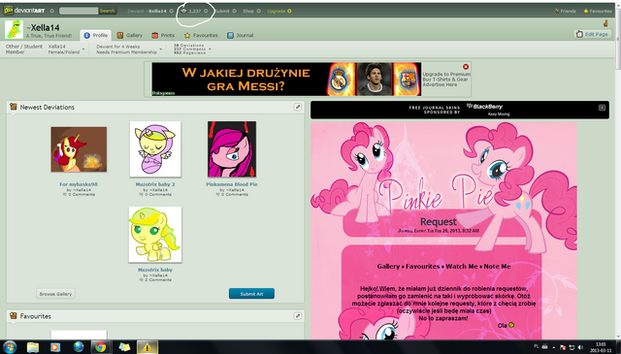Open Friends in top bar
Viewport: 621px width, 354px height.
(566, 11)
